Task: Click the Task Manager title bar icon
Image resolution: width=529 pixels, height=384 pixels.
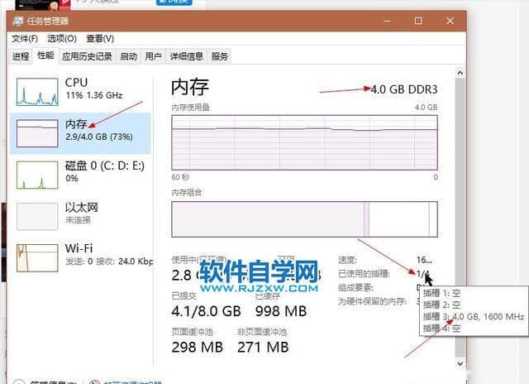Action: (x=18, y=21)
